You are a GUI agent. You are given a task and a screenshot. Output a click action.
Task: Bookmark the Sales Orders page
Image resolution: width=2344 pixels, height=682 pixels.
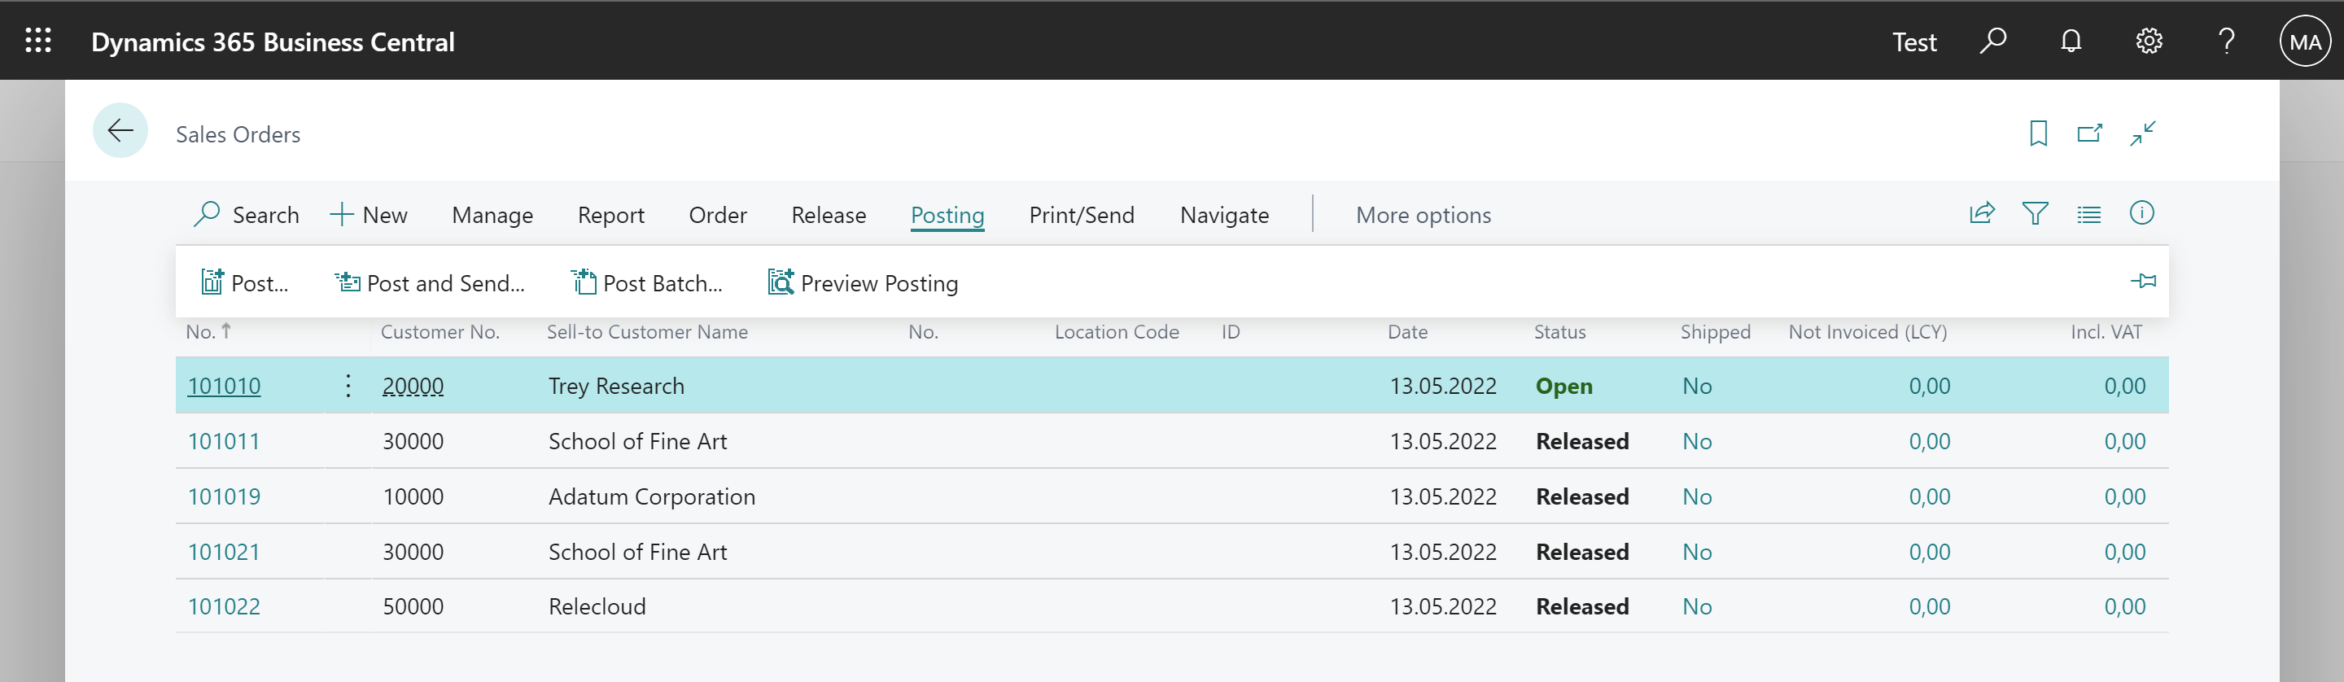click(x=2038, y=133)
